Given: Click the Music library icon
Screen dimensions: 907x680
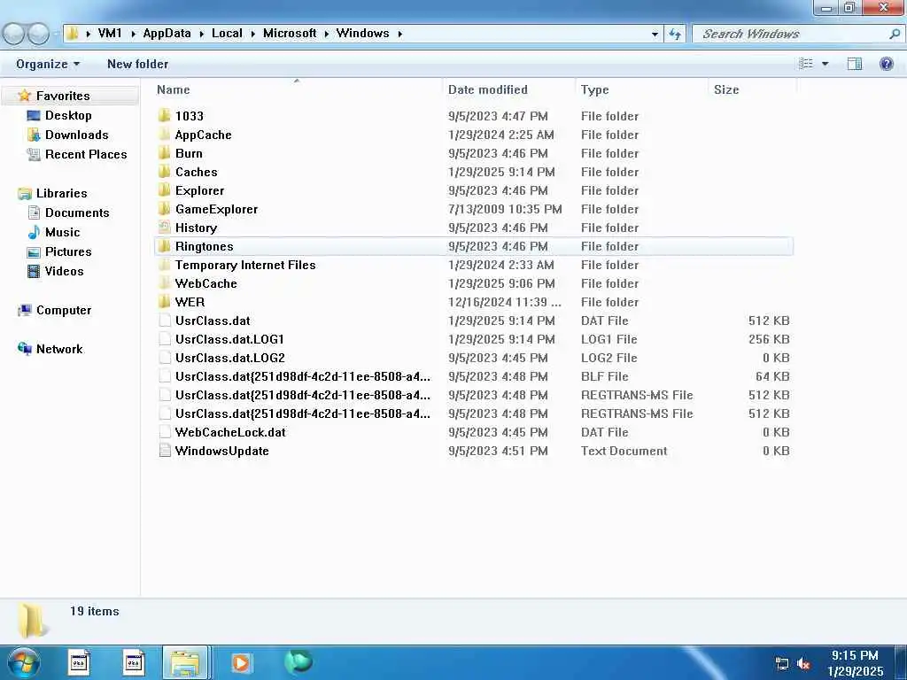Looking at the screenshot, I should (x=34, y=232).
